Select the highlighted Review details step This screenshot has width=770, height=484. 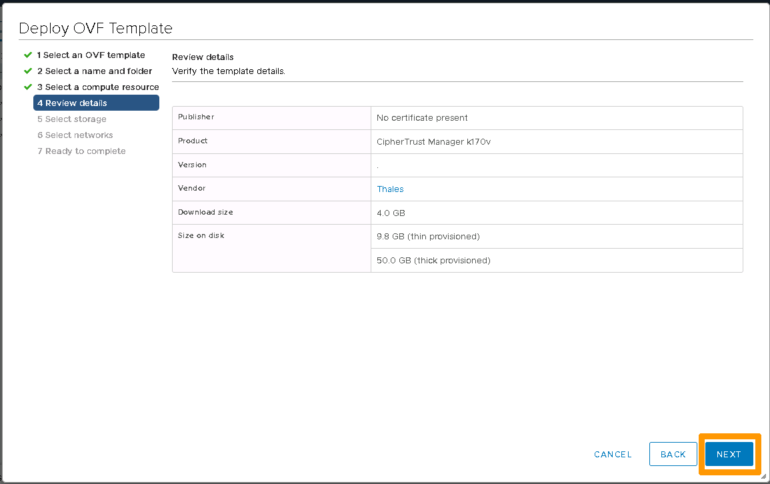tap(96, 103)
